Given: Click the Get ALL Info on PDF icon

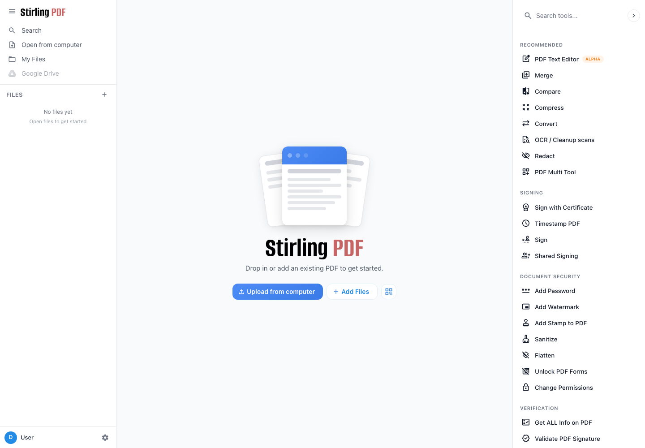Looking at the screenshot, I should point(526,422).
